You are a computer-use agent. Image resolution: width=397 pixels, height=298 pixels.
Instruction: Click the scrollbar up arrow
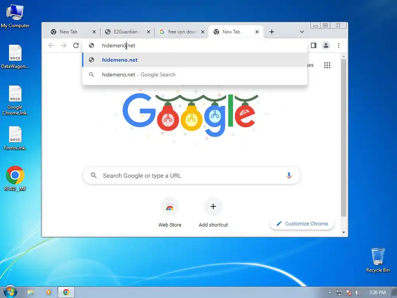(x=343, y=56)
